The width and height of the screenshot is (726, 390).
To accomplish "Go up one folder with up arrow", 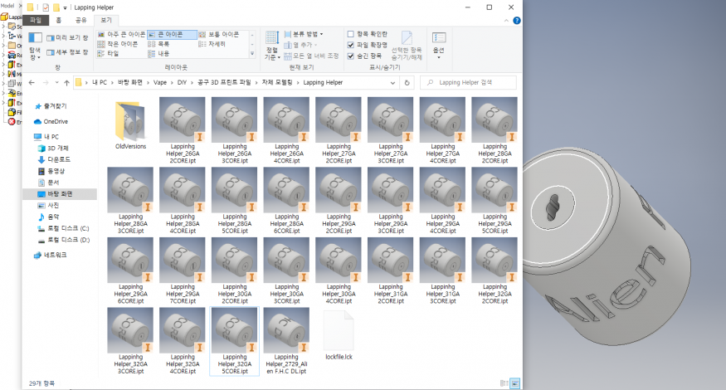I will pyautogui.click(x=64, y=83).
